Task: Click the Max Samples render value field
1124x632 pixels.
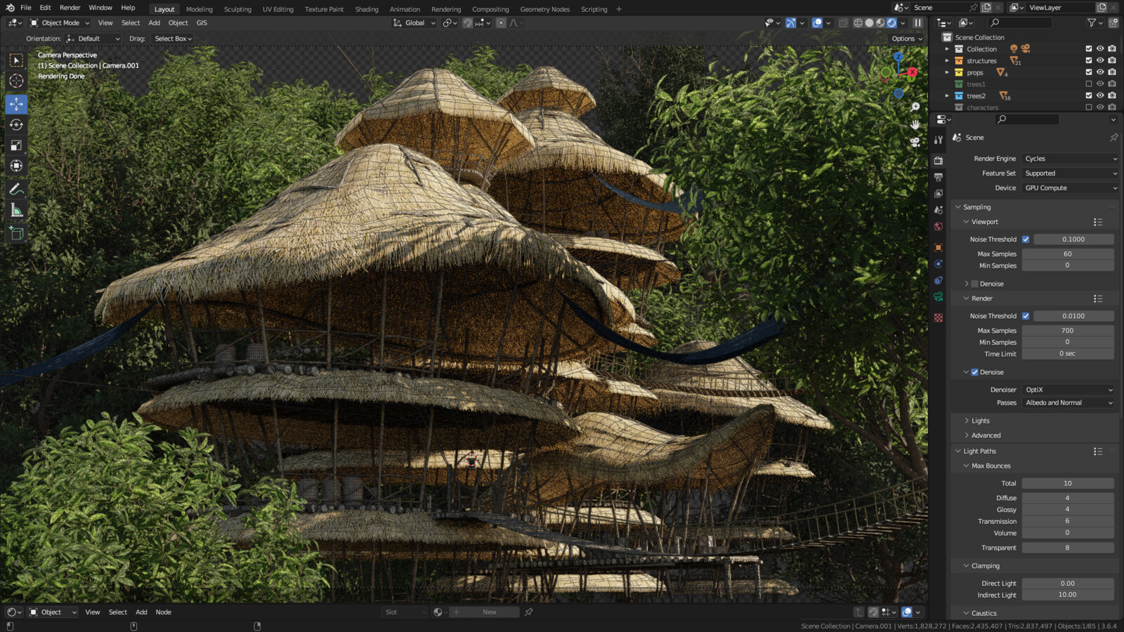Action: click(x=1067, y=330)
